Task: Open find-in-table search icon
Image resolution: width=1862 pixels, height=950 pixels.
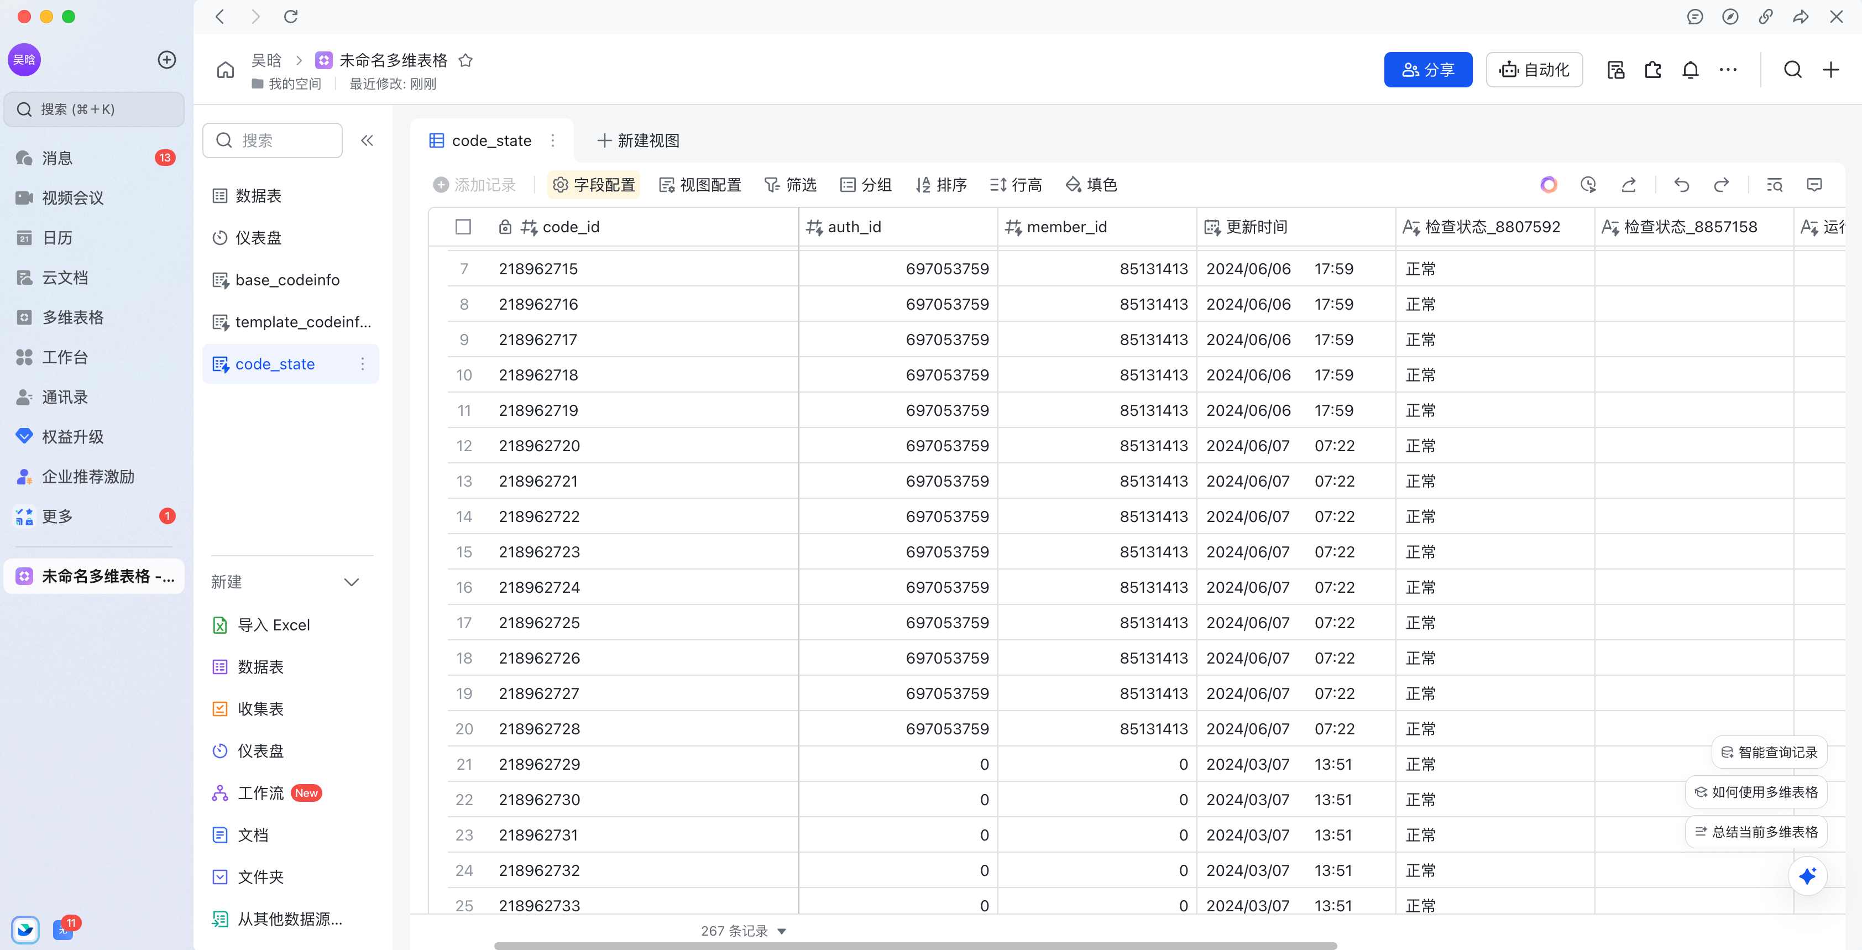Action: (1775, 184)
